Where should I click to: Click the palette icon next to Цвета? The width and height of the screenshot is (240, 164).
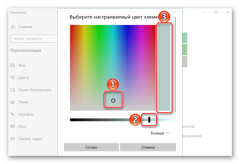pyautogui.click(x=12, y=78)
